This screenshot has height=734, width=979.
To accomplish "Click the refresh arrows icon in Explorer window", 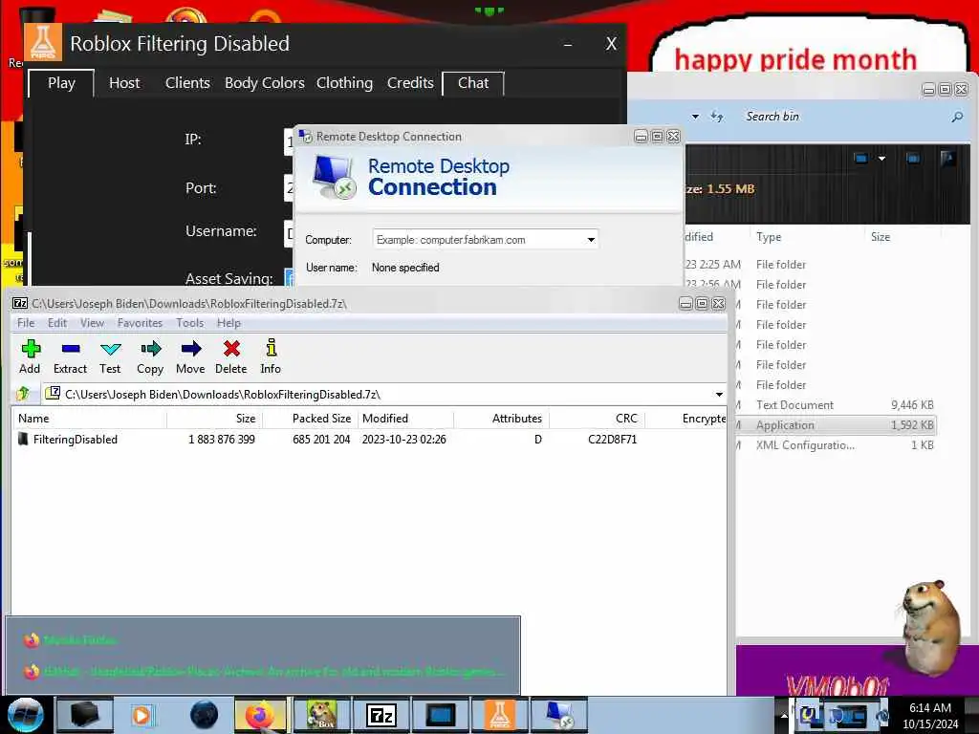I will pos(717,117).
